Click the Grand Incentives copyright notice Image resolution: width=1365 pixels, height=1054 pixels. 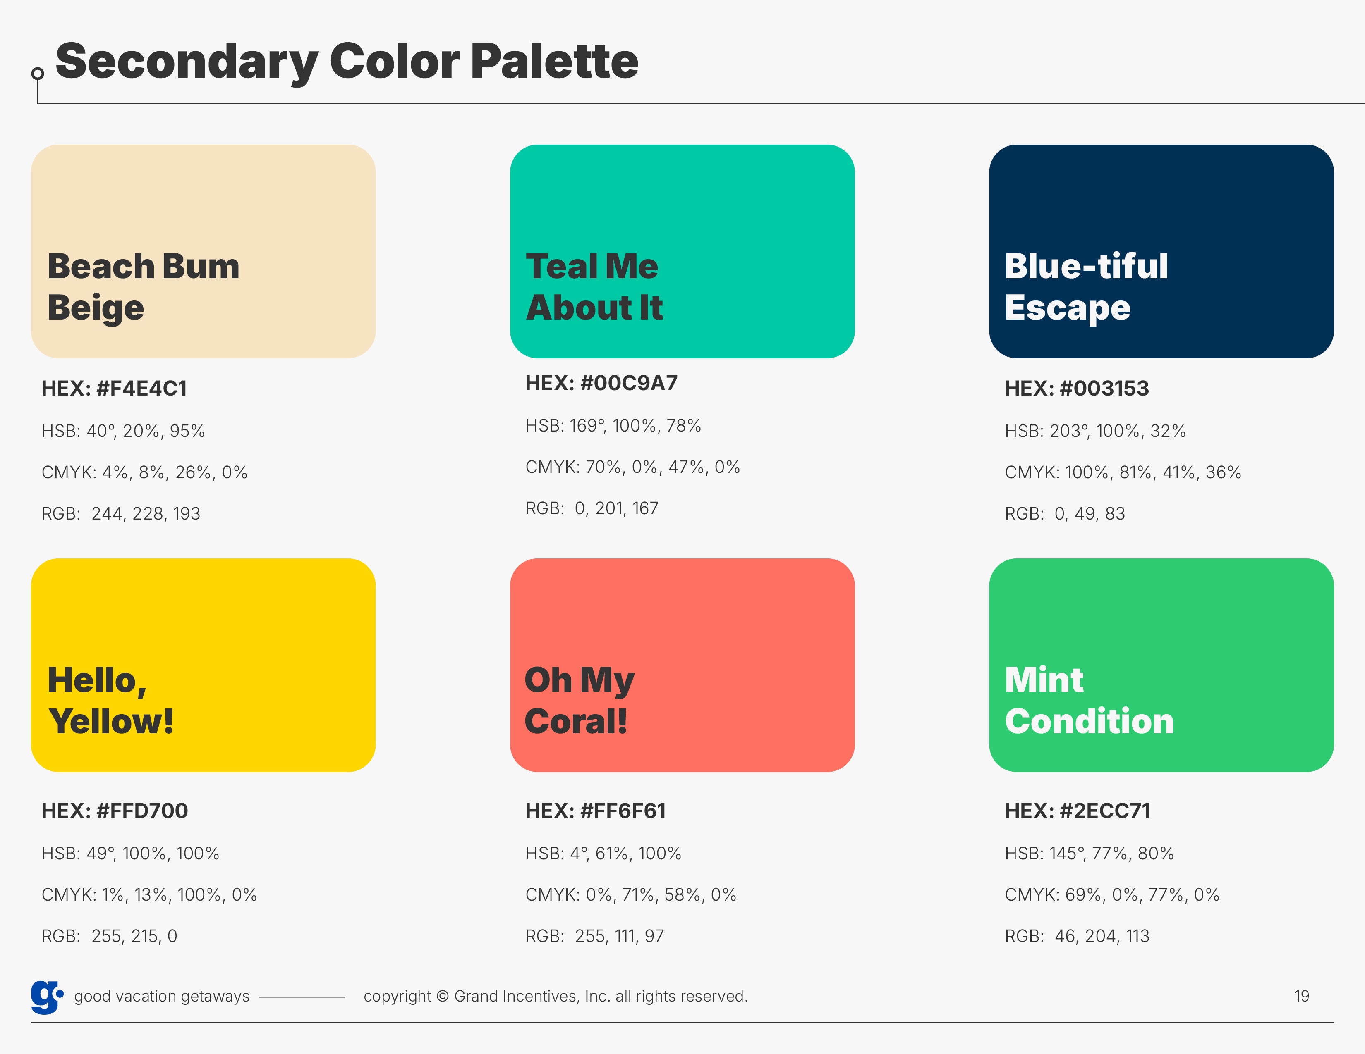point(555,996)
